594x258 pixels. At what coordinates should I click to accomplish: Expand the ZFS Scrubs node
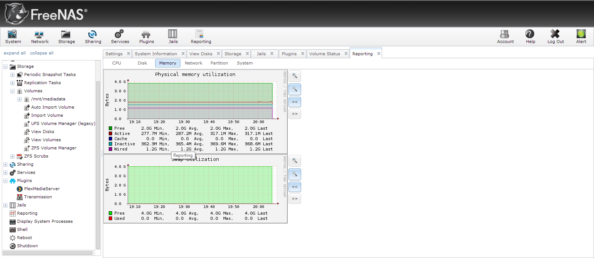click(12, 156)
